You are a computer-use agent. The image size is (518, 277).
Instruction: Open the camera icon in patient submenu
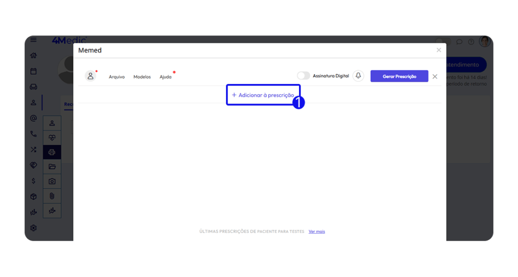(x=52, y=181)
